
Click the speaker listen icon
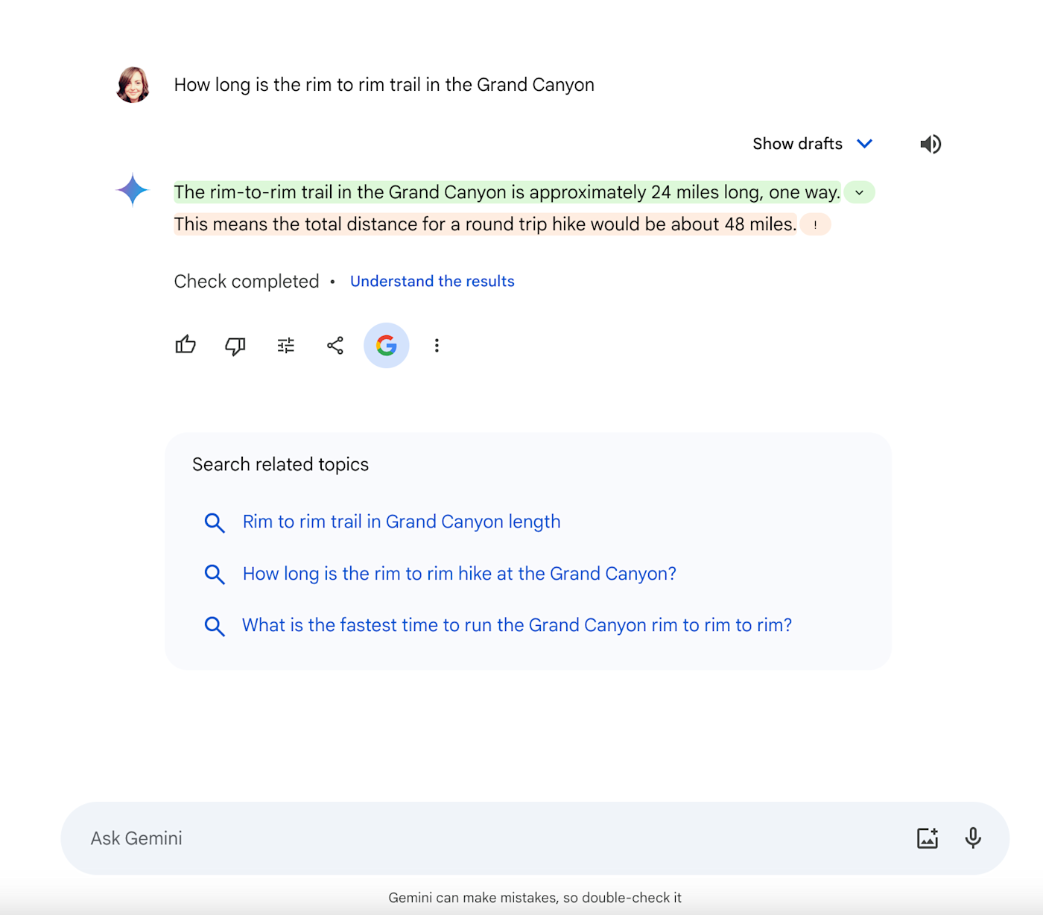click(x=931, y=144)
